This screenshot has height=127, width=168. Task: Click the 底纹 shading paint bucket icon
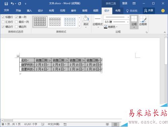[86, 19]
